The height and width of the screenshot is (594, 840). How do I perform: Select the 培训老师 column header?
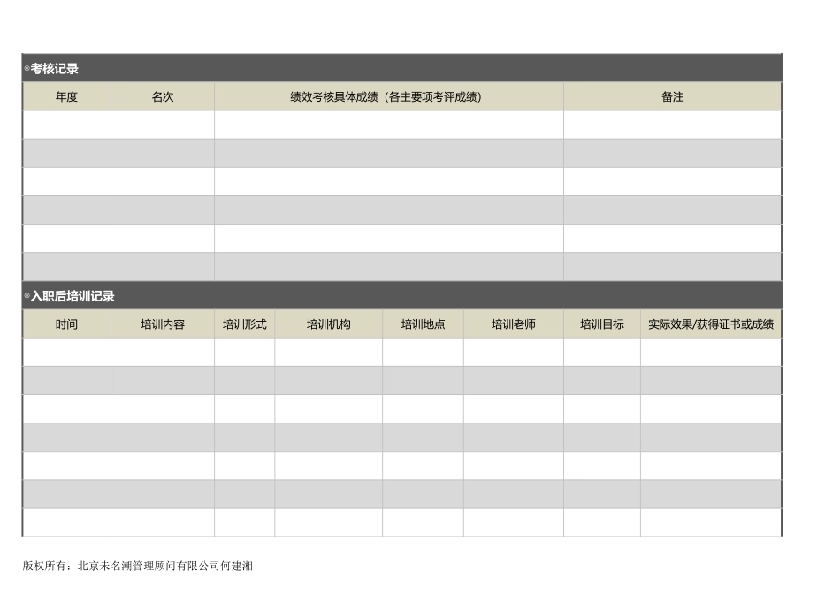pos(513,324)
